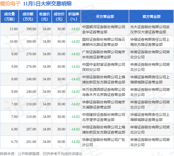Select the 卖方营业部 column header
Viewport: 174px width, 156px height.
click(x=151, y=17)
